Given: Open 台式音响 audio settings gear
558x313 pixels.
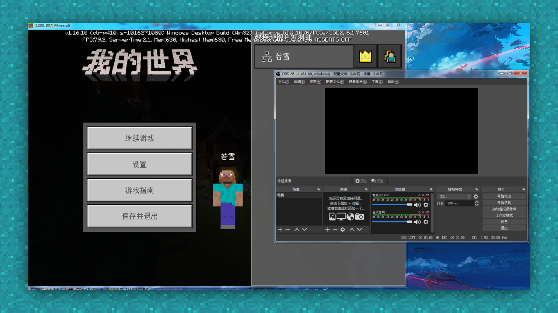Looking at the screenshot, I should 426,222.
